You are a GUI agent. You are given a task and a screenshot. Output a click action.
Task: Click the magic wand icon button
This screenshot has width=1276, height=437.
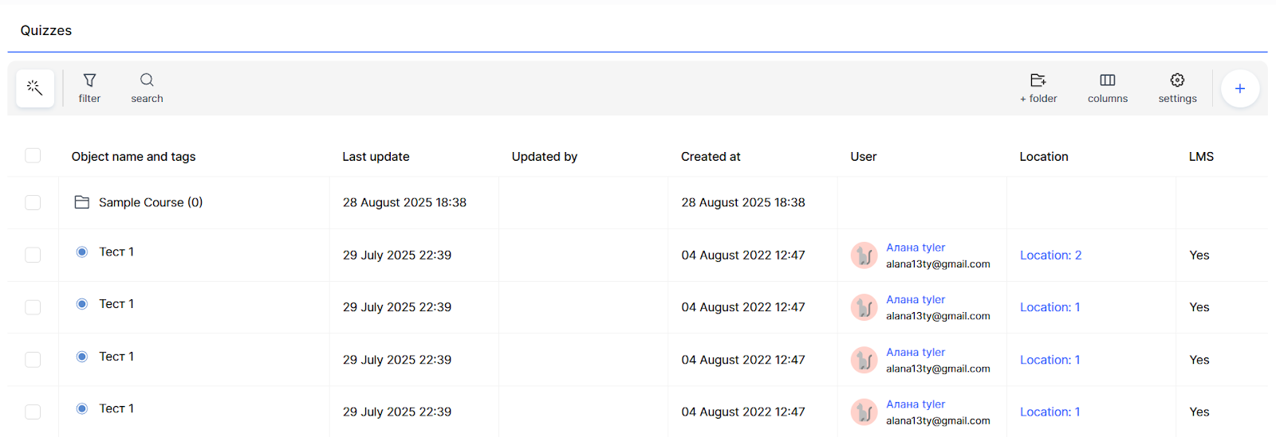(x=34, y=88)
